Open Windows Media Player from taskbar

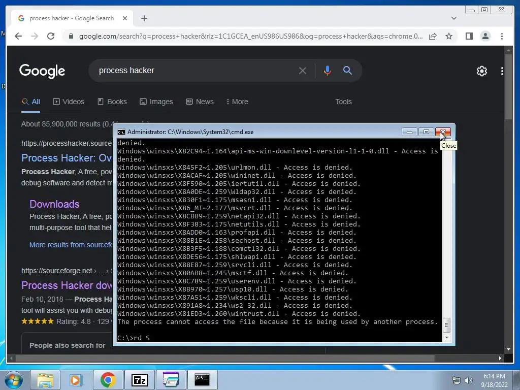tap(75, 380)
